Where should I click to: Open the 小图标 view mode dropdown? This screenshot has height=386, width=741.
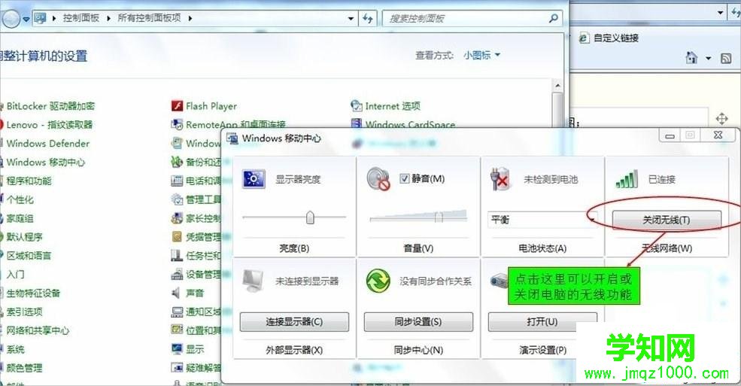[x=481, y=55]
